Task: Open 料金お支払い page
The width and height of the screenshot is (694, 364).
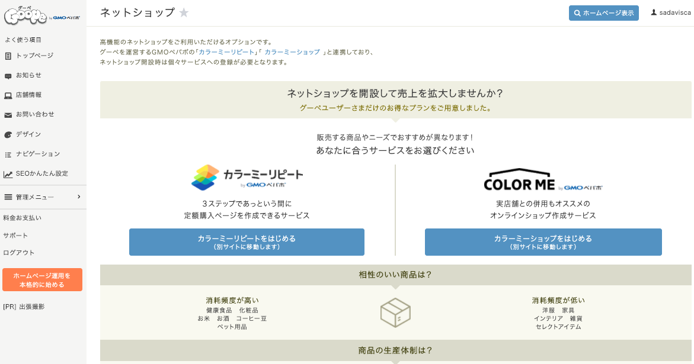Action: [x=22, y=218]
